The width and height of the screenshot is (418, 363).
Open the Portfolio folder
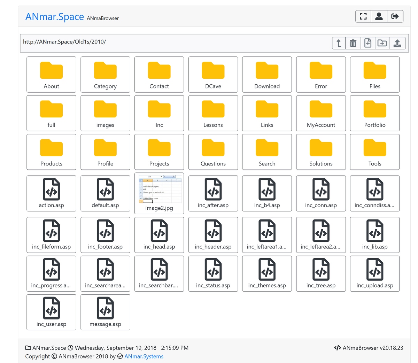(x=375, y=113)
